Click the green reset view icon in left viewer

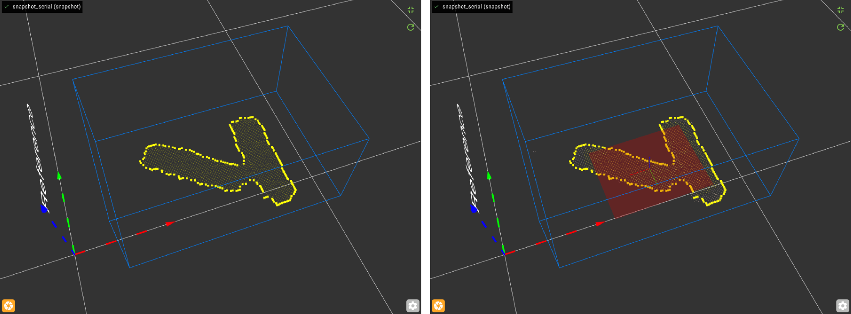pos(411,27)
